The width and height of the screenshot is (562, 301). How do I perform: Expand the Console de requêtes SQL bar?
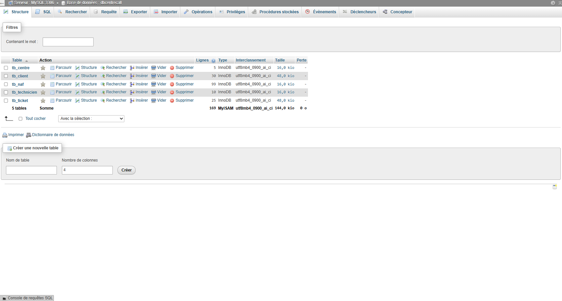tap(27, 298)
